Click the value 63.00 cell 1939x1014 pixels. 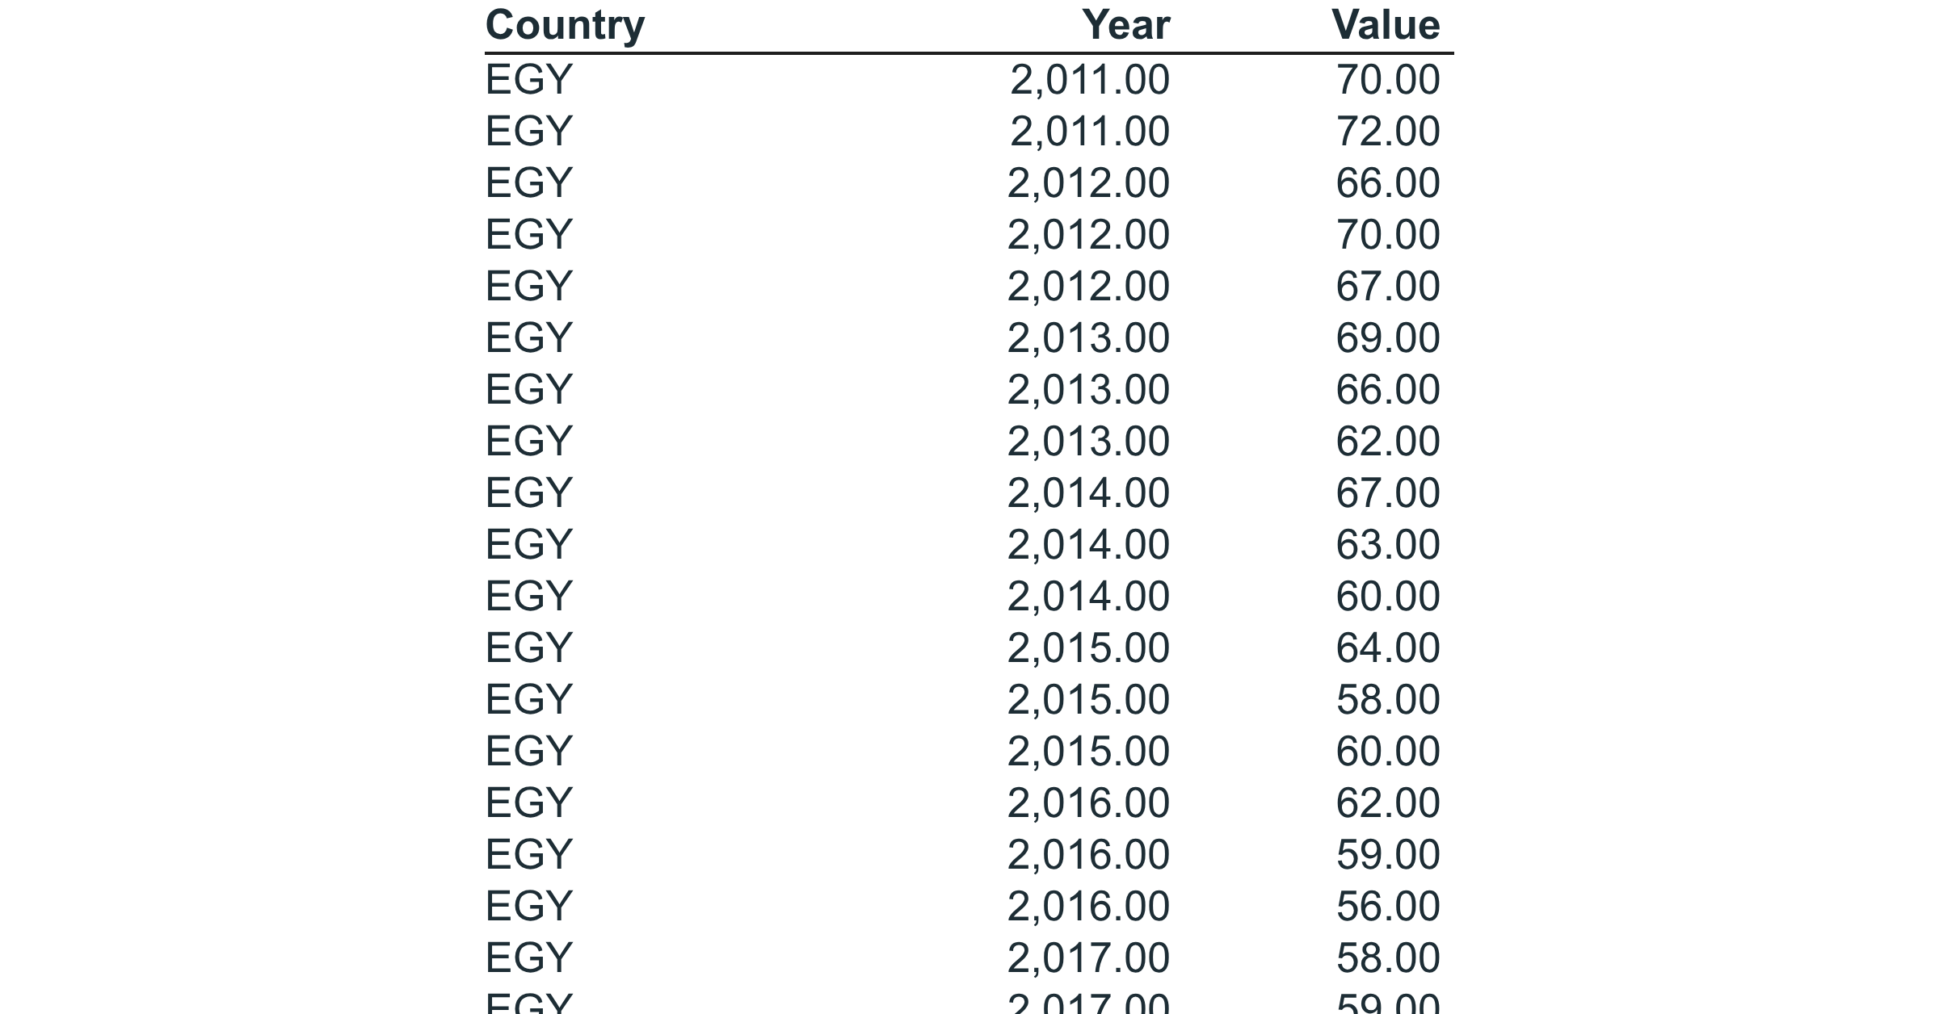coord(1388,544)
